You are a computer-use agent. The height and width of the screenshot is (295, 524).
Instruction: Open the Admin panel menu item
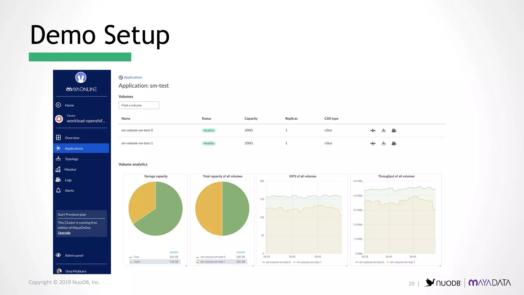click(74, 255)
